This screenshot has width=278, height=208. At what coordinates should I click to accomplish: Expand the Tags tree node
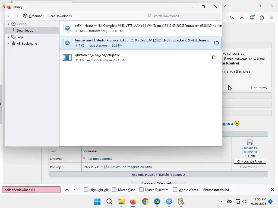[x=8, y=37]
